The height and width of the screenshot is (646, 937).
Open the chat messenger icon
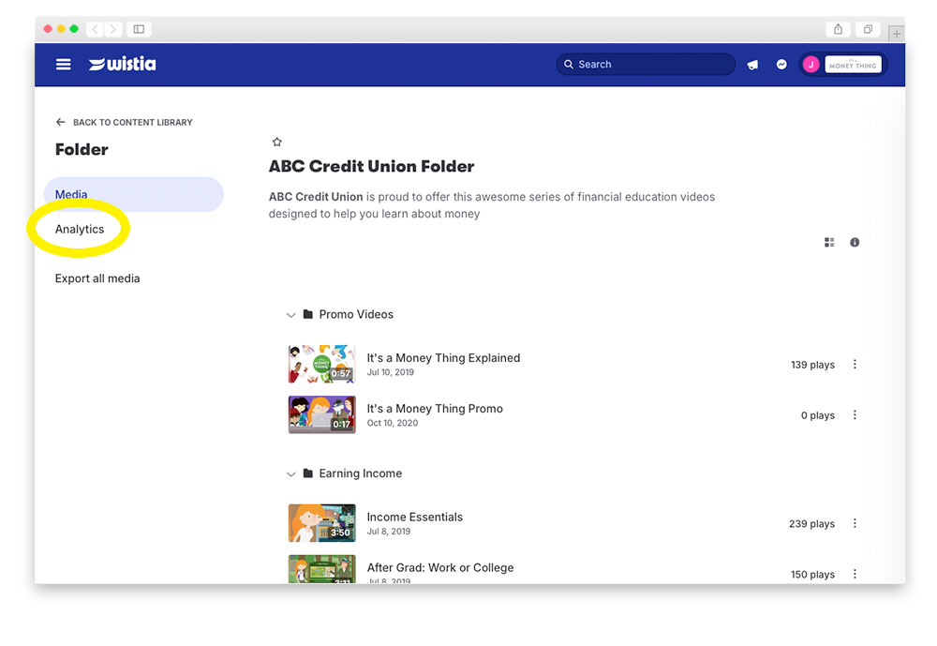coord(781,64)
